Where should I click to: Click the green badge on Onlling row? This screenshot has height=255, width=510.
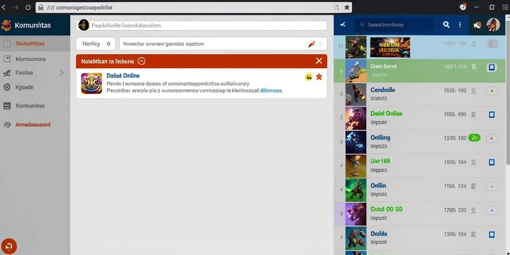[474, 138]
